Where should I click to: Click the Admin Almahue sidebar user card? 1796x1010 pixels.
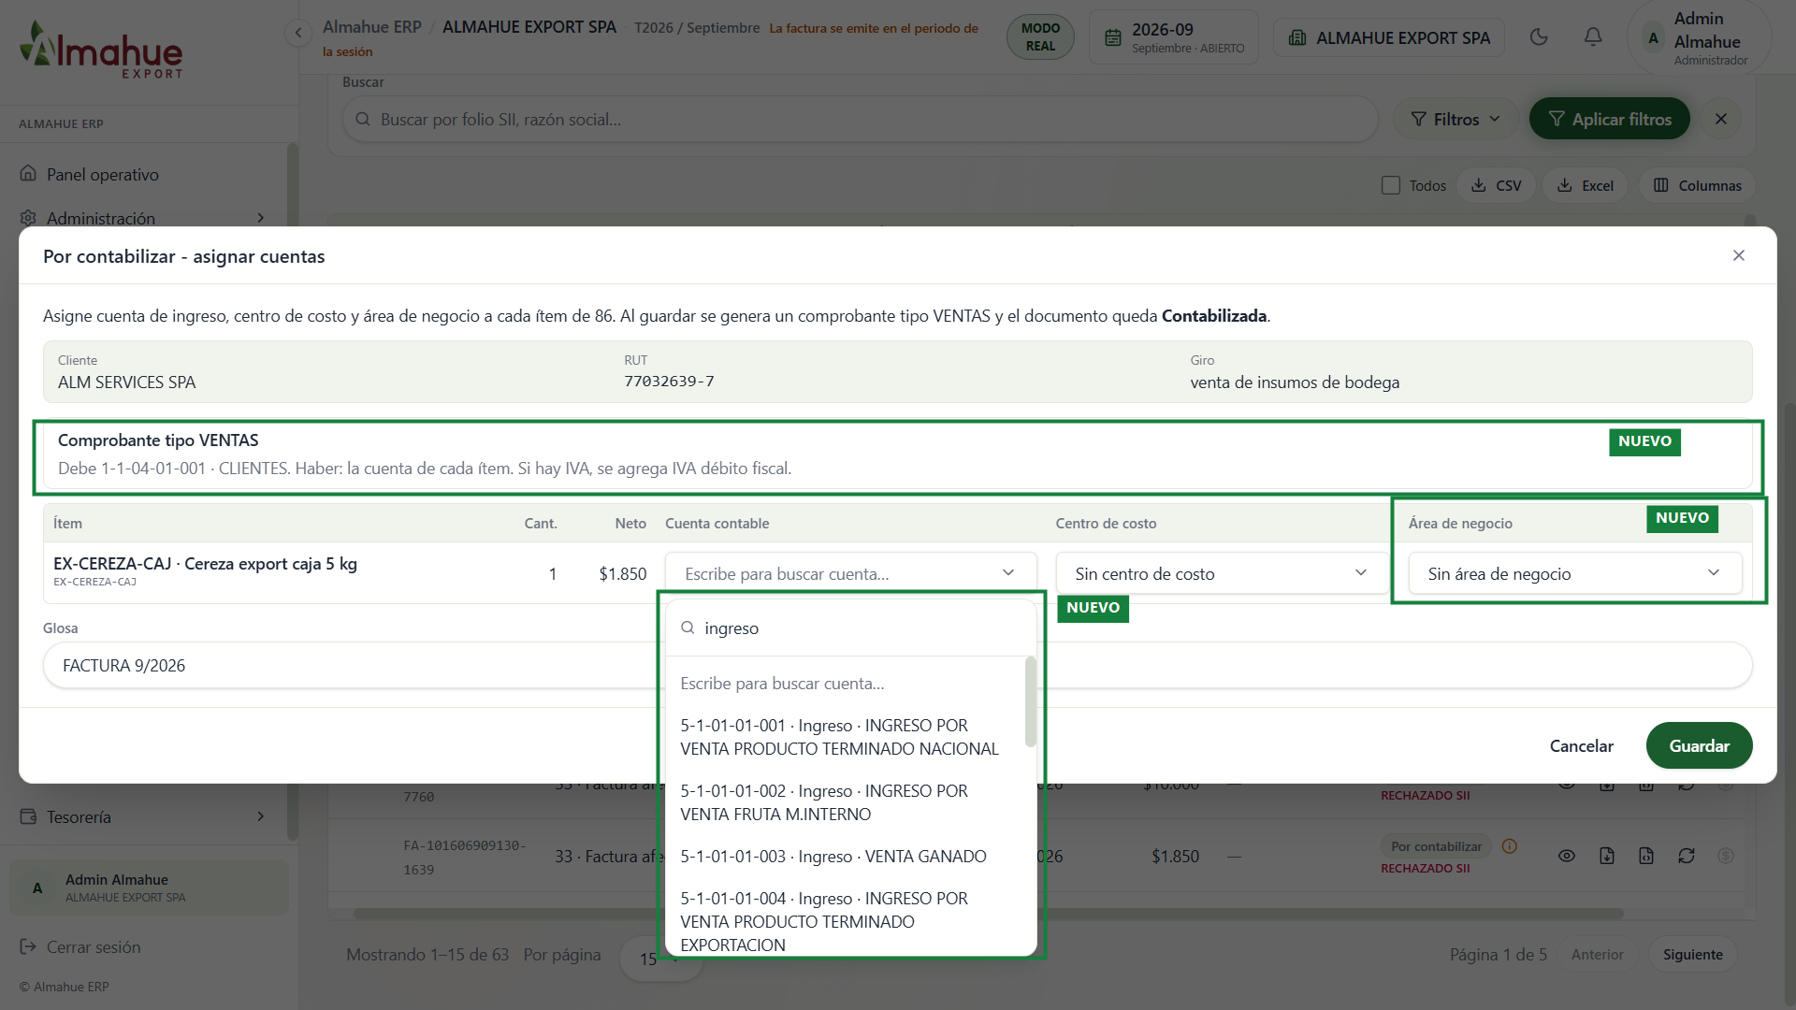tap(150, 887)
